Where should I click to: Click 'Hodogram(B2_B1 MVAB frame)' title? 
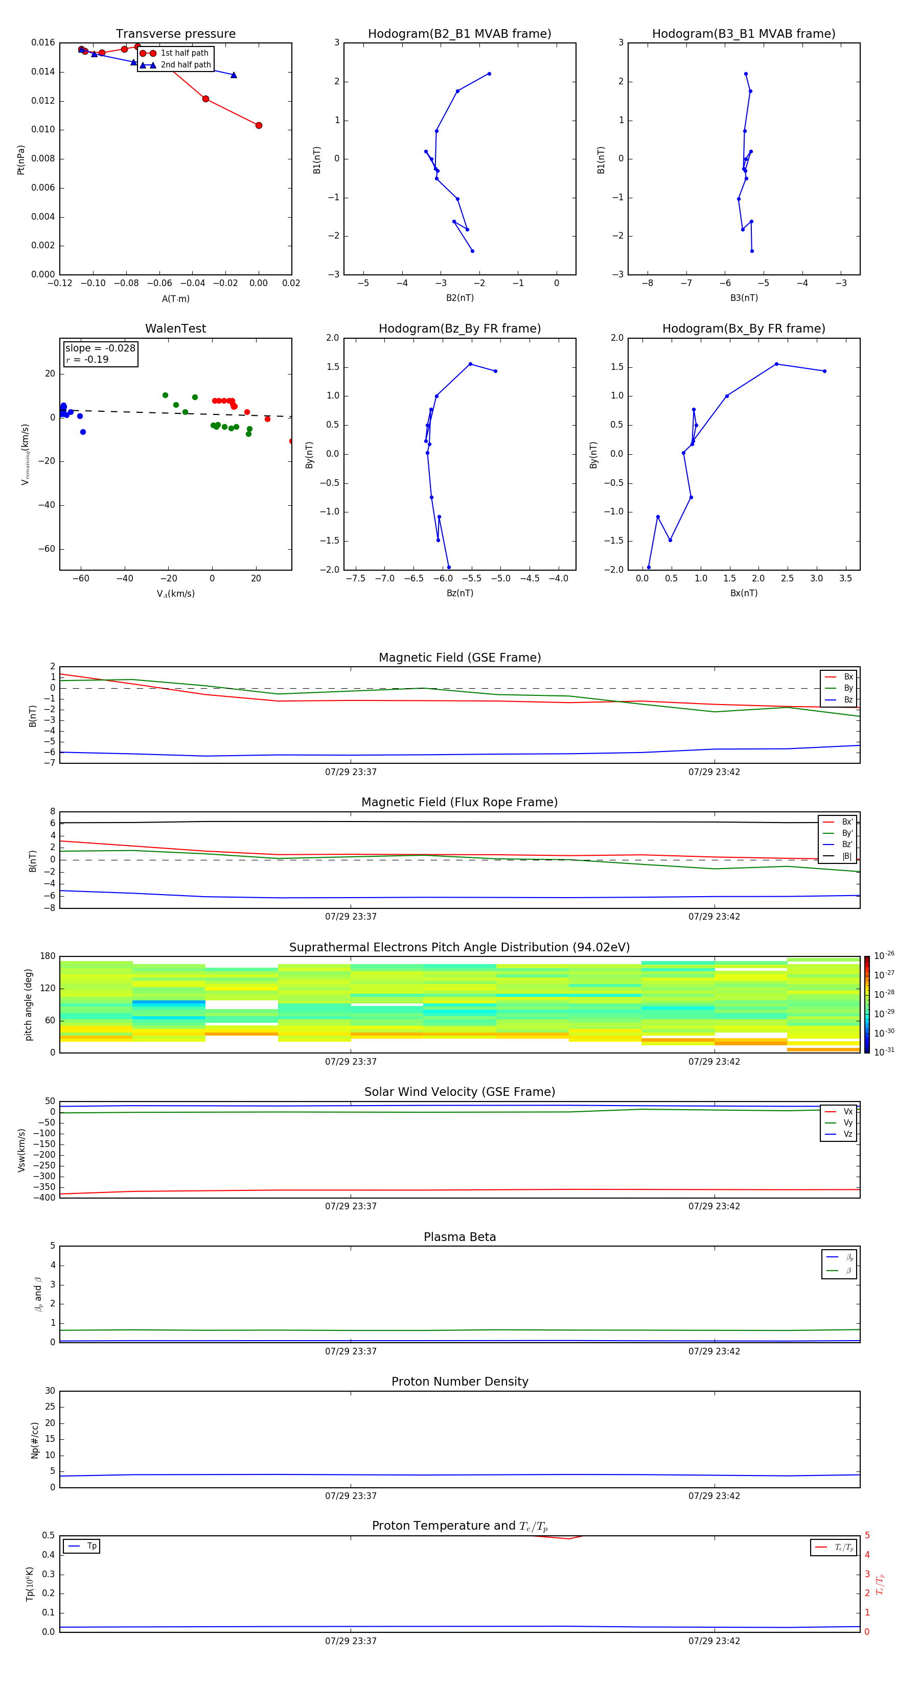click(459, 34)
